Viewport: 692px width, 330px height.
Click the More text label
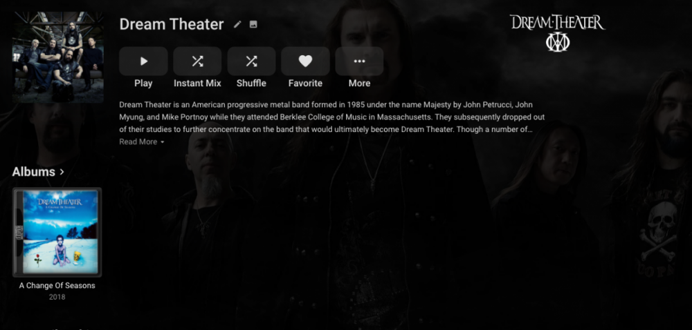tap(359, 83)
